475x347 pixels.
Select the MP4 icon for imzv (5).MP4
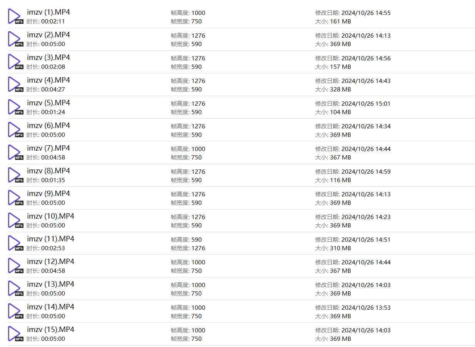click(x=15, y=107)
